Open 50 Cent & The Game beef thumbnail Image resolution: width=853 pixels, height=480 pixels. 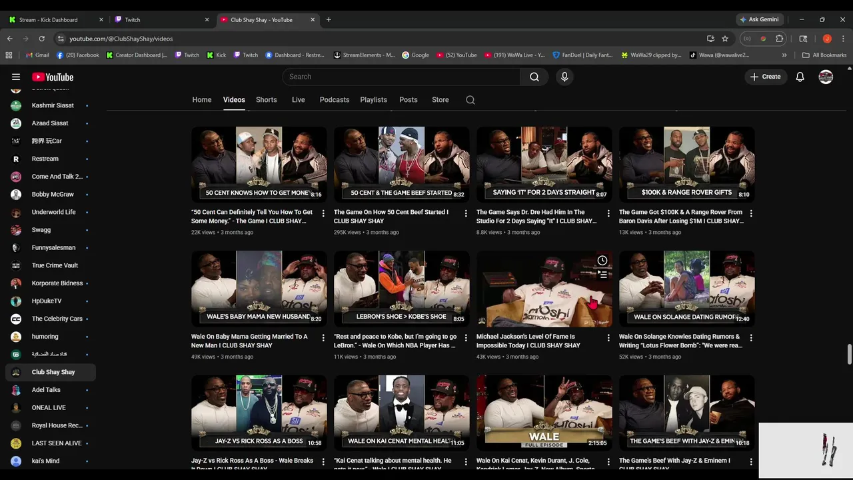(402, 165)
